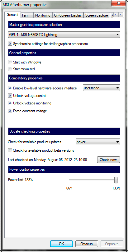128x252 pixels.
Task: Click OK to confirm settings
Action: click(x=61, y=244)
